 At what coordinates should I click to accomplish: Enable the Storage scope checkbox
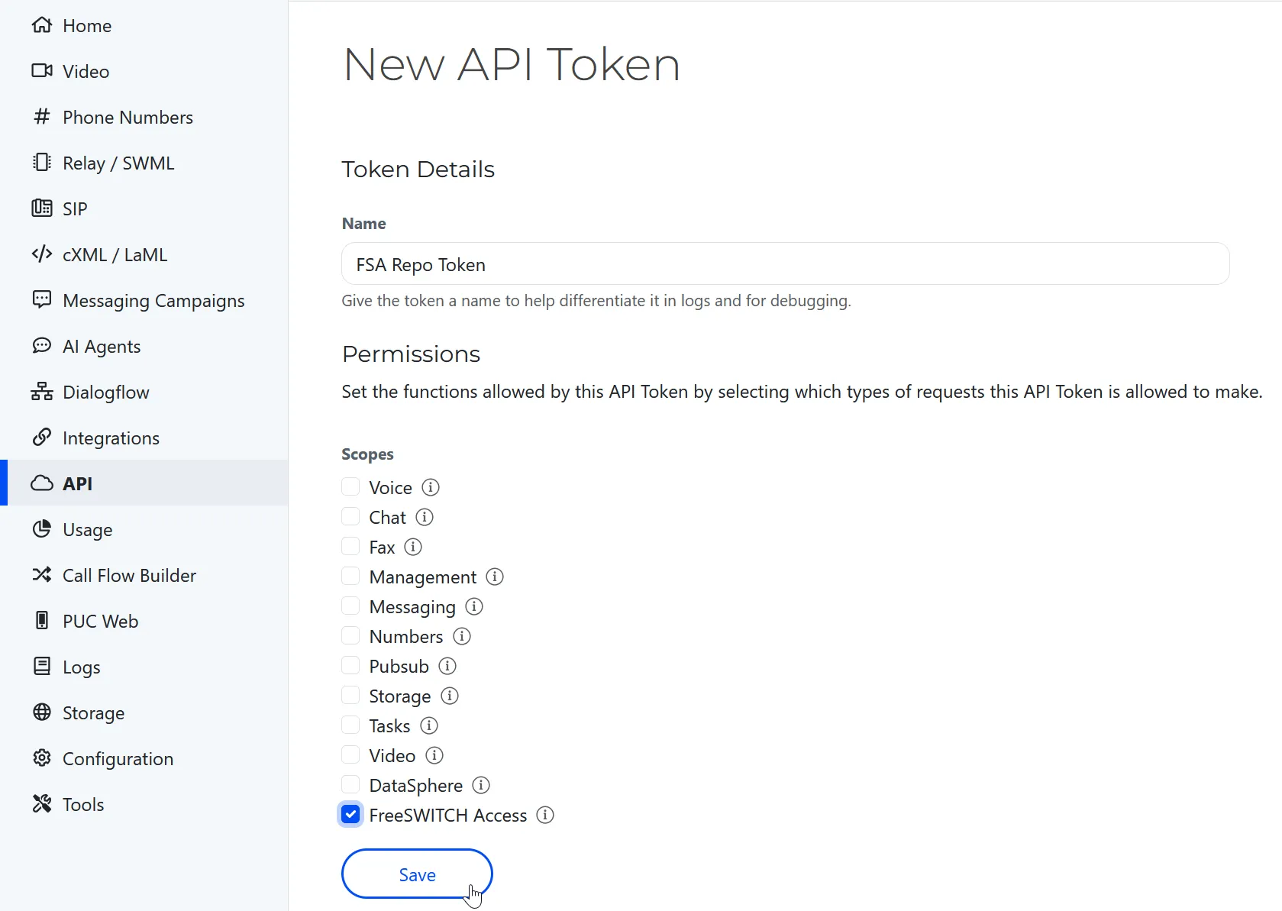350,695
